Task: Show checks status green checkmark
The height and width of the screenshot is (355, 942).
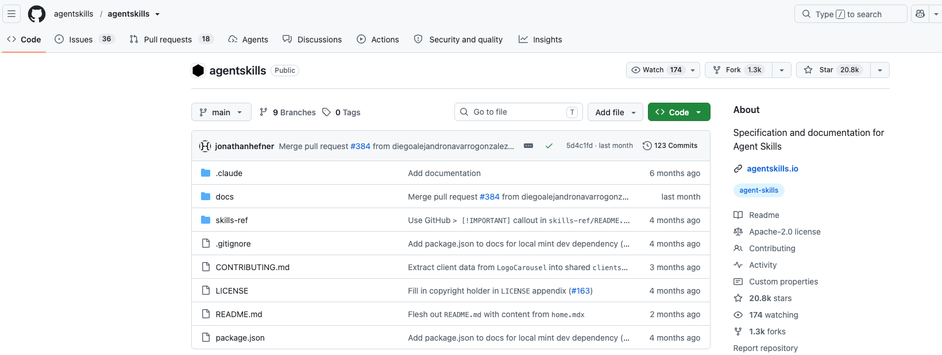Action: pyautogui.click(x=549, y=146)
